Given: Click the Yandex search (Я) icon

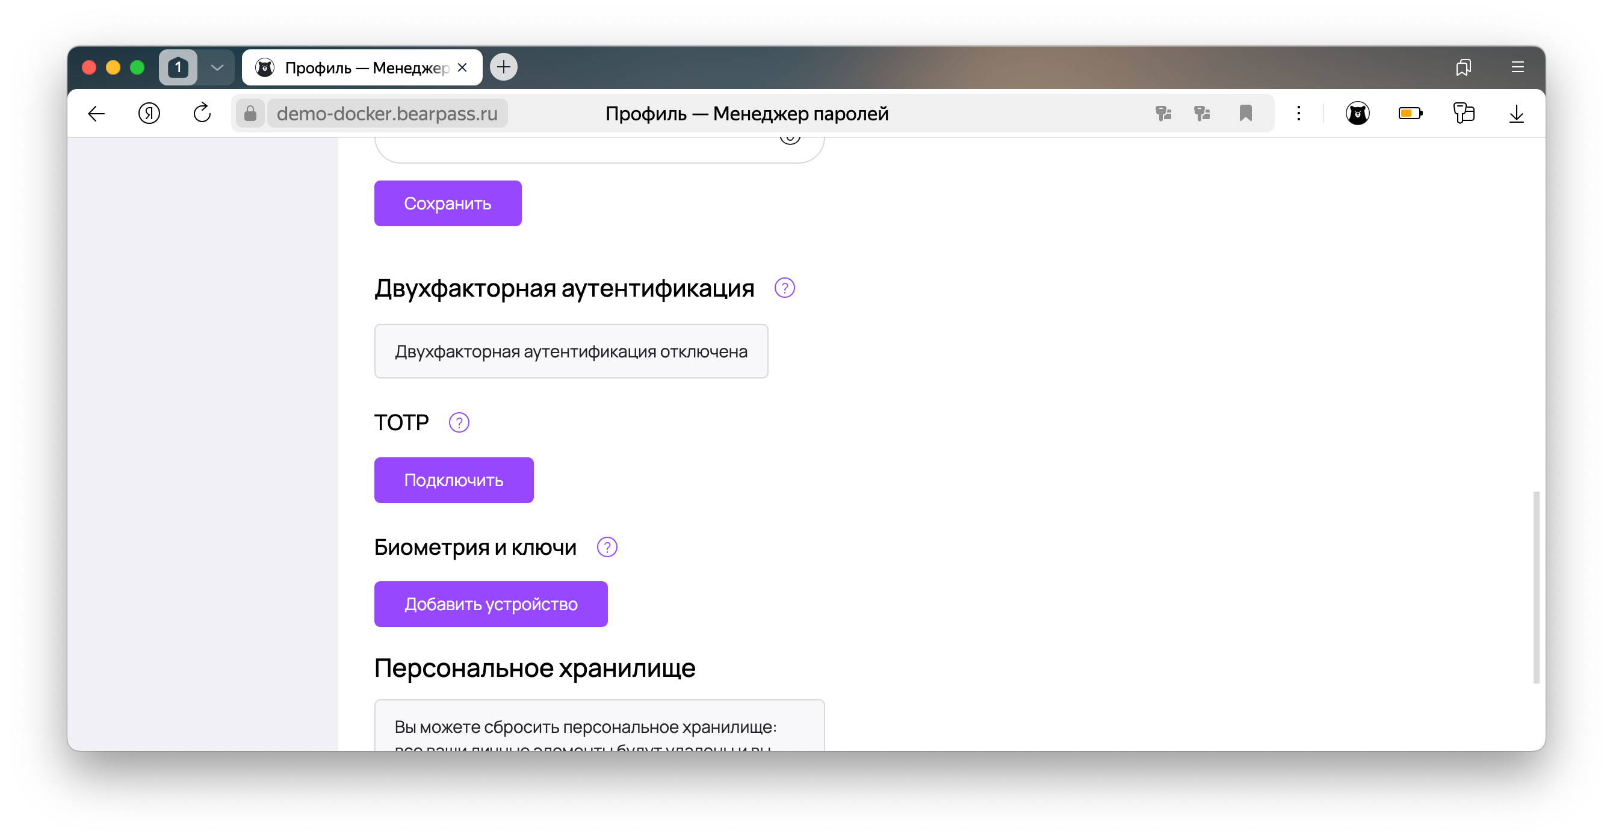Looking at the screenshot, I should point(149,113).
